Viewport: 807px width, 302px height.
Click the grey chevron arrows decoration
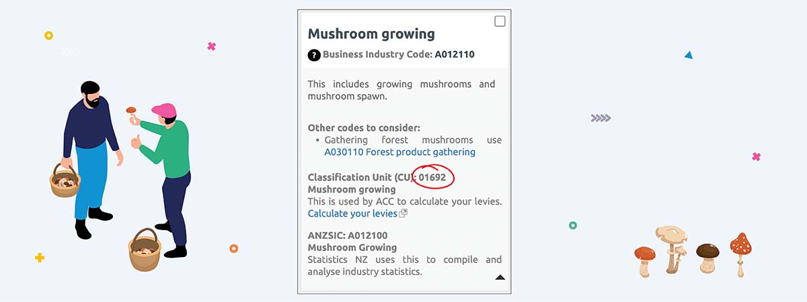click(601, 118)
